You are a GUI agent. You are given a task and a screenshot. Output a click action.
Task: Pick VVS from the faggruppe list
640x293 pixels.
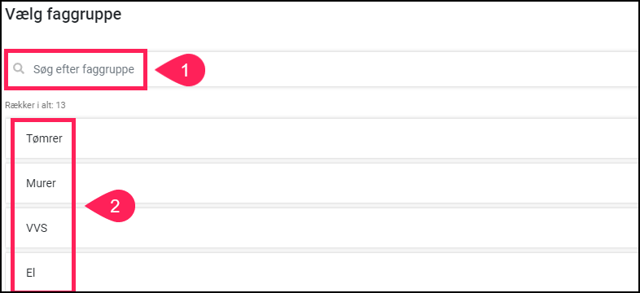point(320,228)
